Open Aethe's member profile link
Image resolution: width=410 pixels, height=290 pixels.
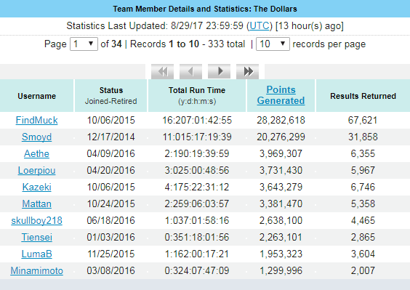click(x=36, y=154)
